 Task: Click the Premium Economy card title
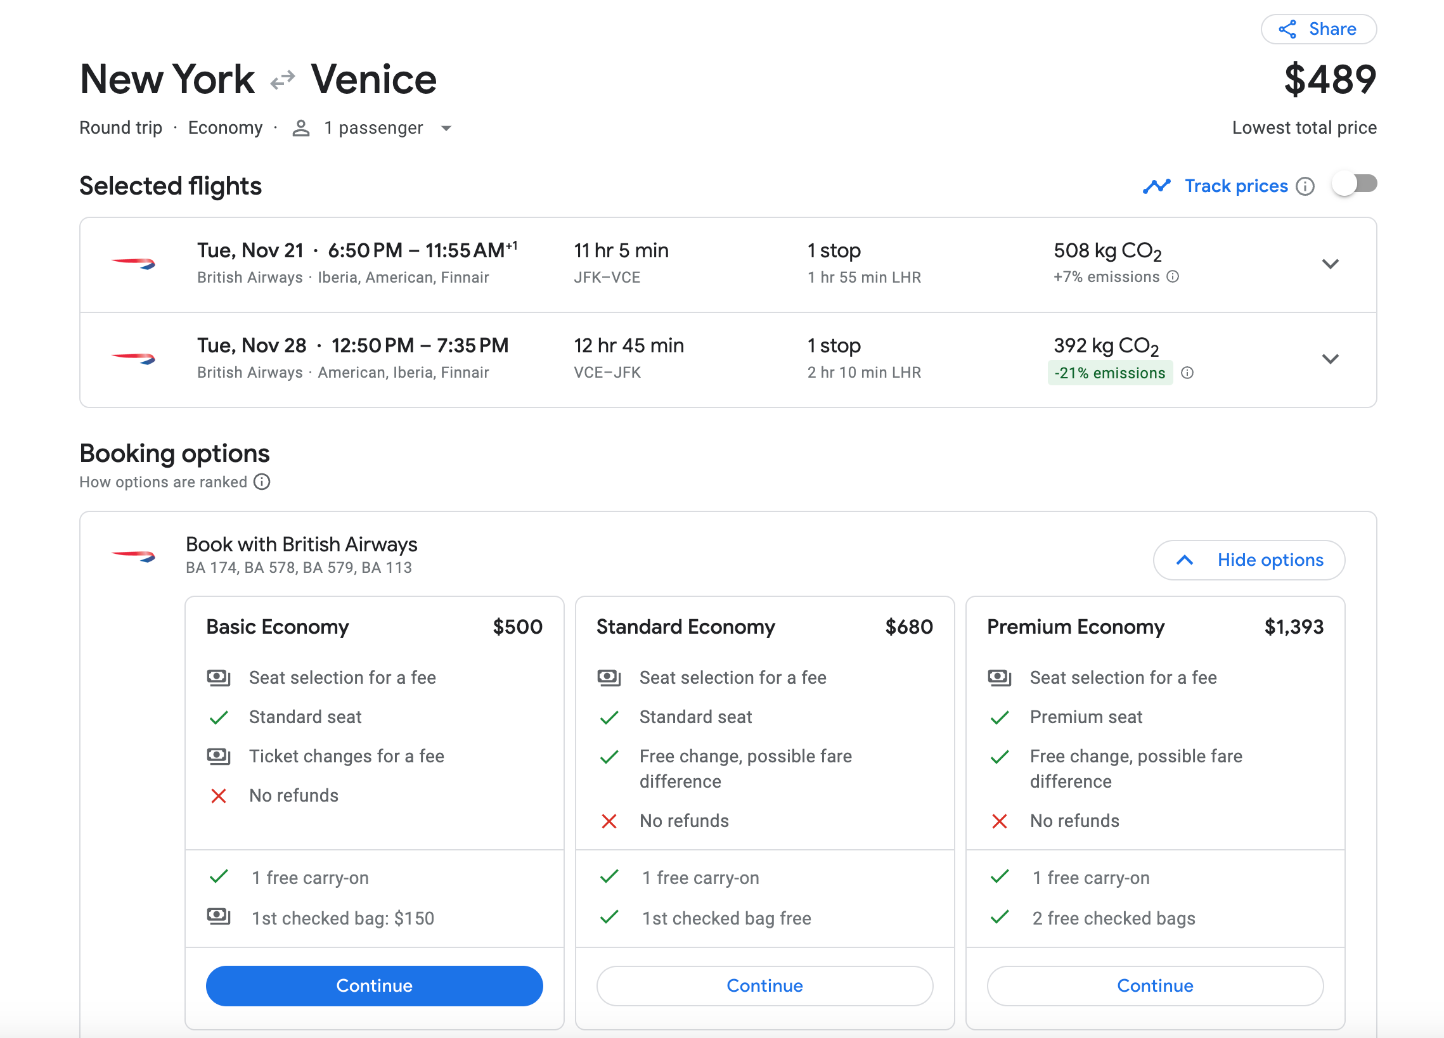1075,627
